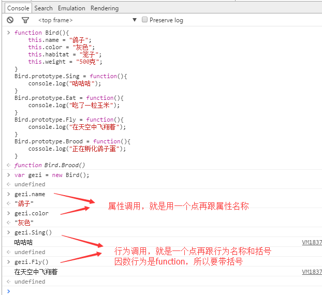Viewport: 322px width, 295px height.
Task: Switch to the Console tab
Action: point(18,8)
